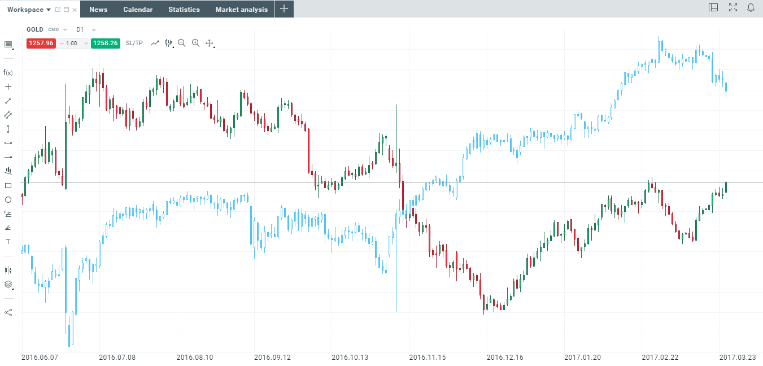763x366 pixels.
Task: Pick the ellipse shape tool
Action: click(x=8, y=199)
